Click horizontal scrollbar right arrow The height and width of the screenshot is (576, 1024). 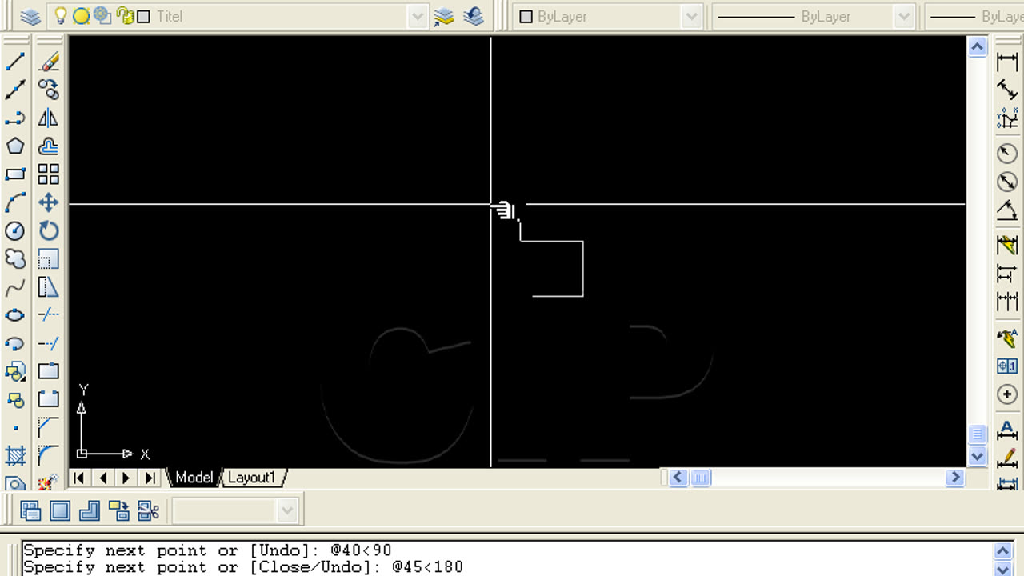(x=954, y=478)
